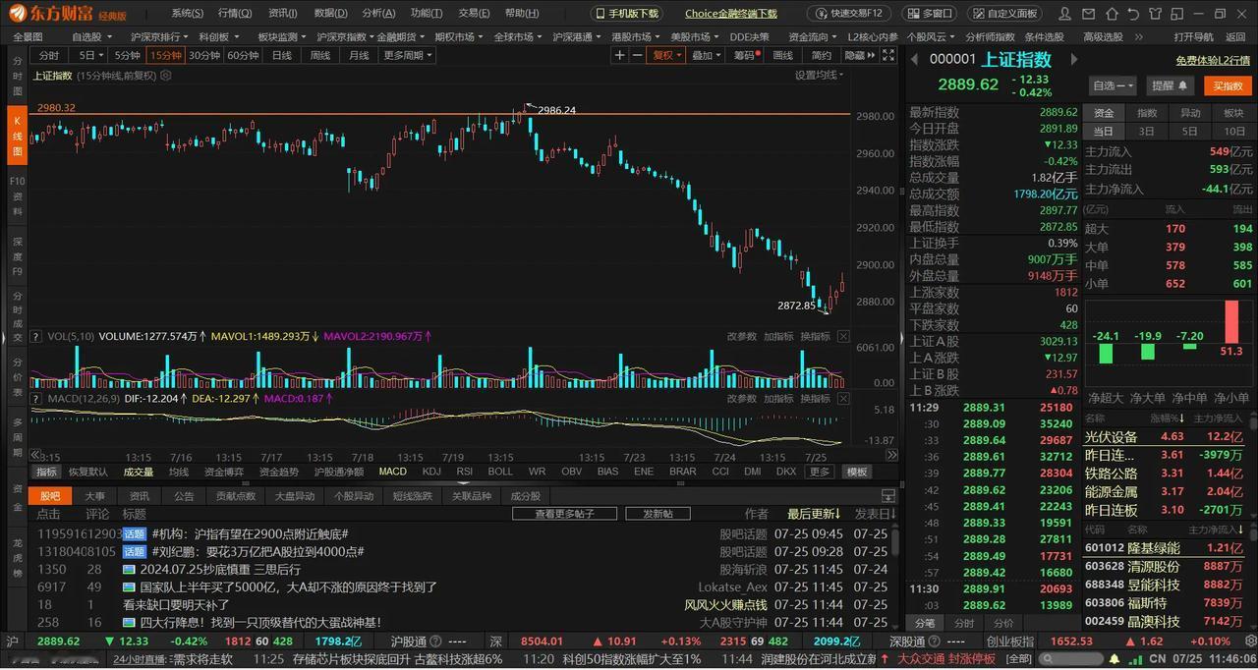Open chart settings gear next to 上证指数
The width and height of the screenshot is (1258, 670).
[x=165, y=75]
